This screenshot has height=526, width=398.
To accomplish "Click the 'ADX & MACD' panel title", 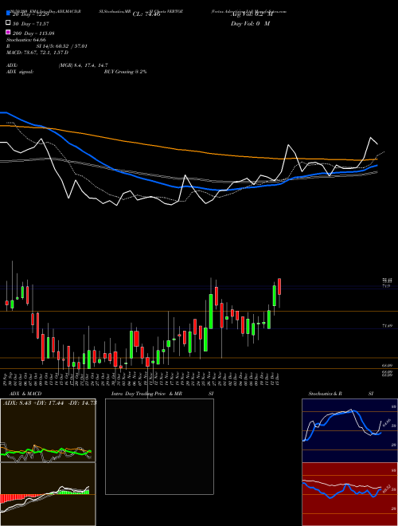I will pos(25,394).
